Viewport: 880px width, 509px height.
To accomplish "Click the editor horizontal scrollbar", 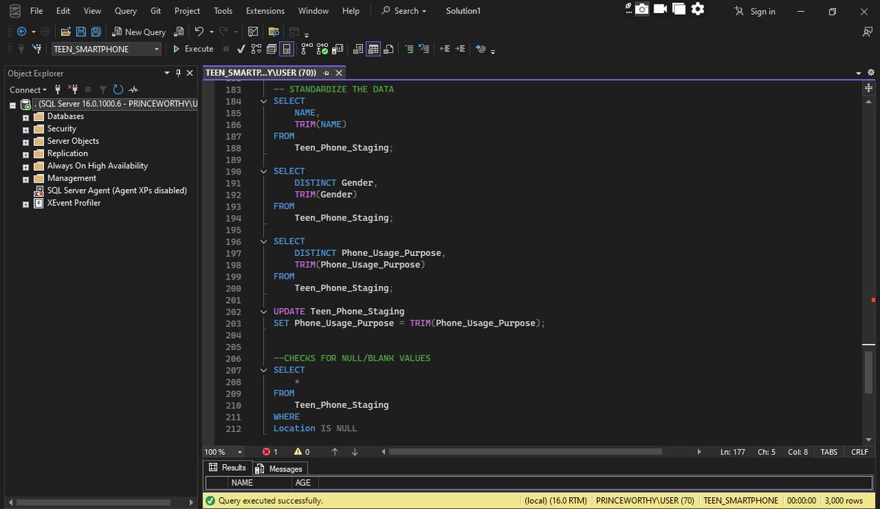I will pyautogui.click(x=525, y=452).
